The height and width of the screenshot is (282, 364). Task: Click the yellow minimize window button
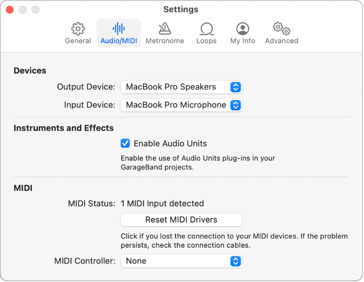pyautogui.click(x=22, y=9)
